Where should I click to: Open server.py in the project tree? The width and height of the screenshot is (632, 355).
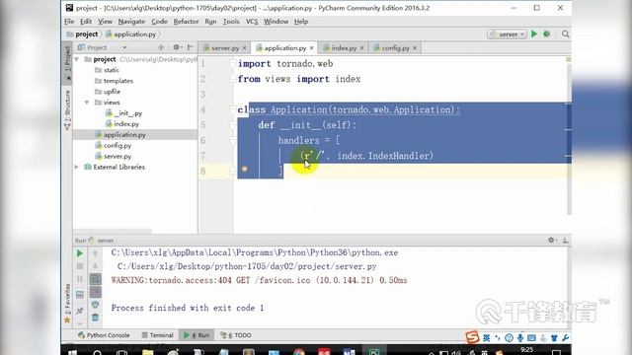114,156
